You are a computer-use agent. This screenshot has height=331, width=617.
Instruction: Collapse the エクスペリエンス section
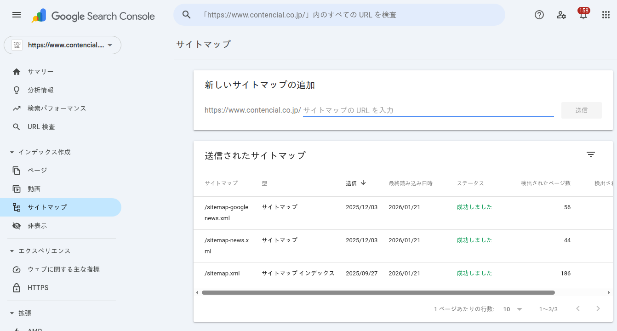[11, 251]
